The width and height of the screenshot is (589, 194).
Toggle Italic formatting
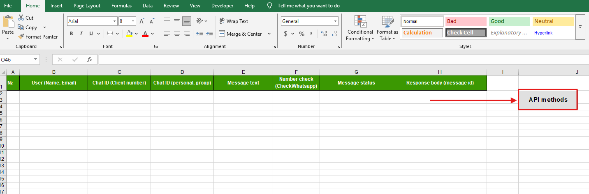coord(81,34)
